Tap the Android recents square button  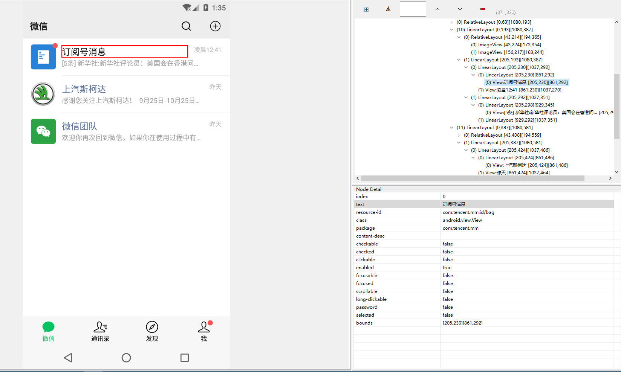pos(185,358)
